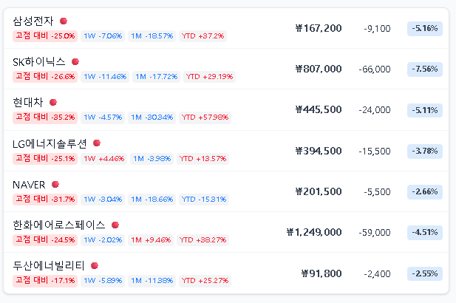Click 현대차's YTD +57.98% tag
Image resolution: width=456 pixels, height=303 pixels.
coord(205,117)
